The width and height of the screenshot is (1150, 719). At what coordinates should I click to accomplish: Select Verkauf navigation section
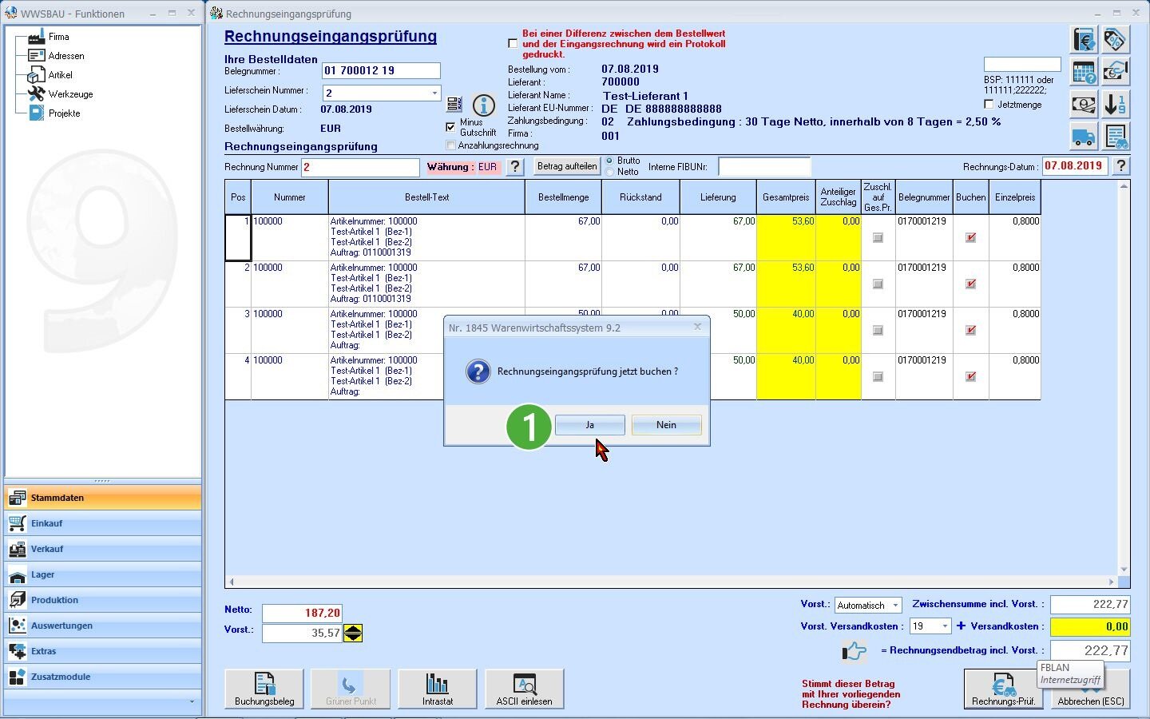coord(103,549)
